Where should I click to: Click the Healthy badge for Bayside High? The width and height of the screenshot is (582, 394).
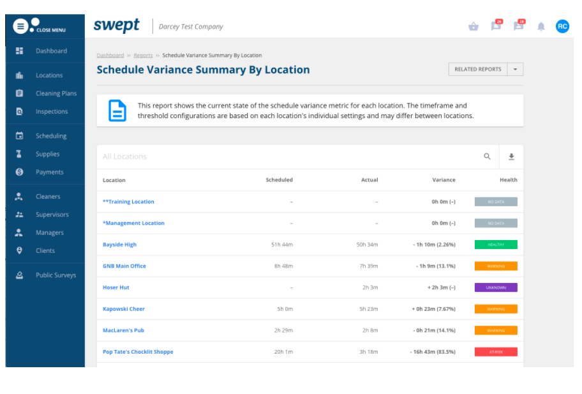[496, 245]
